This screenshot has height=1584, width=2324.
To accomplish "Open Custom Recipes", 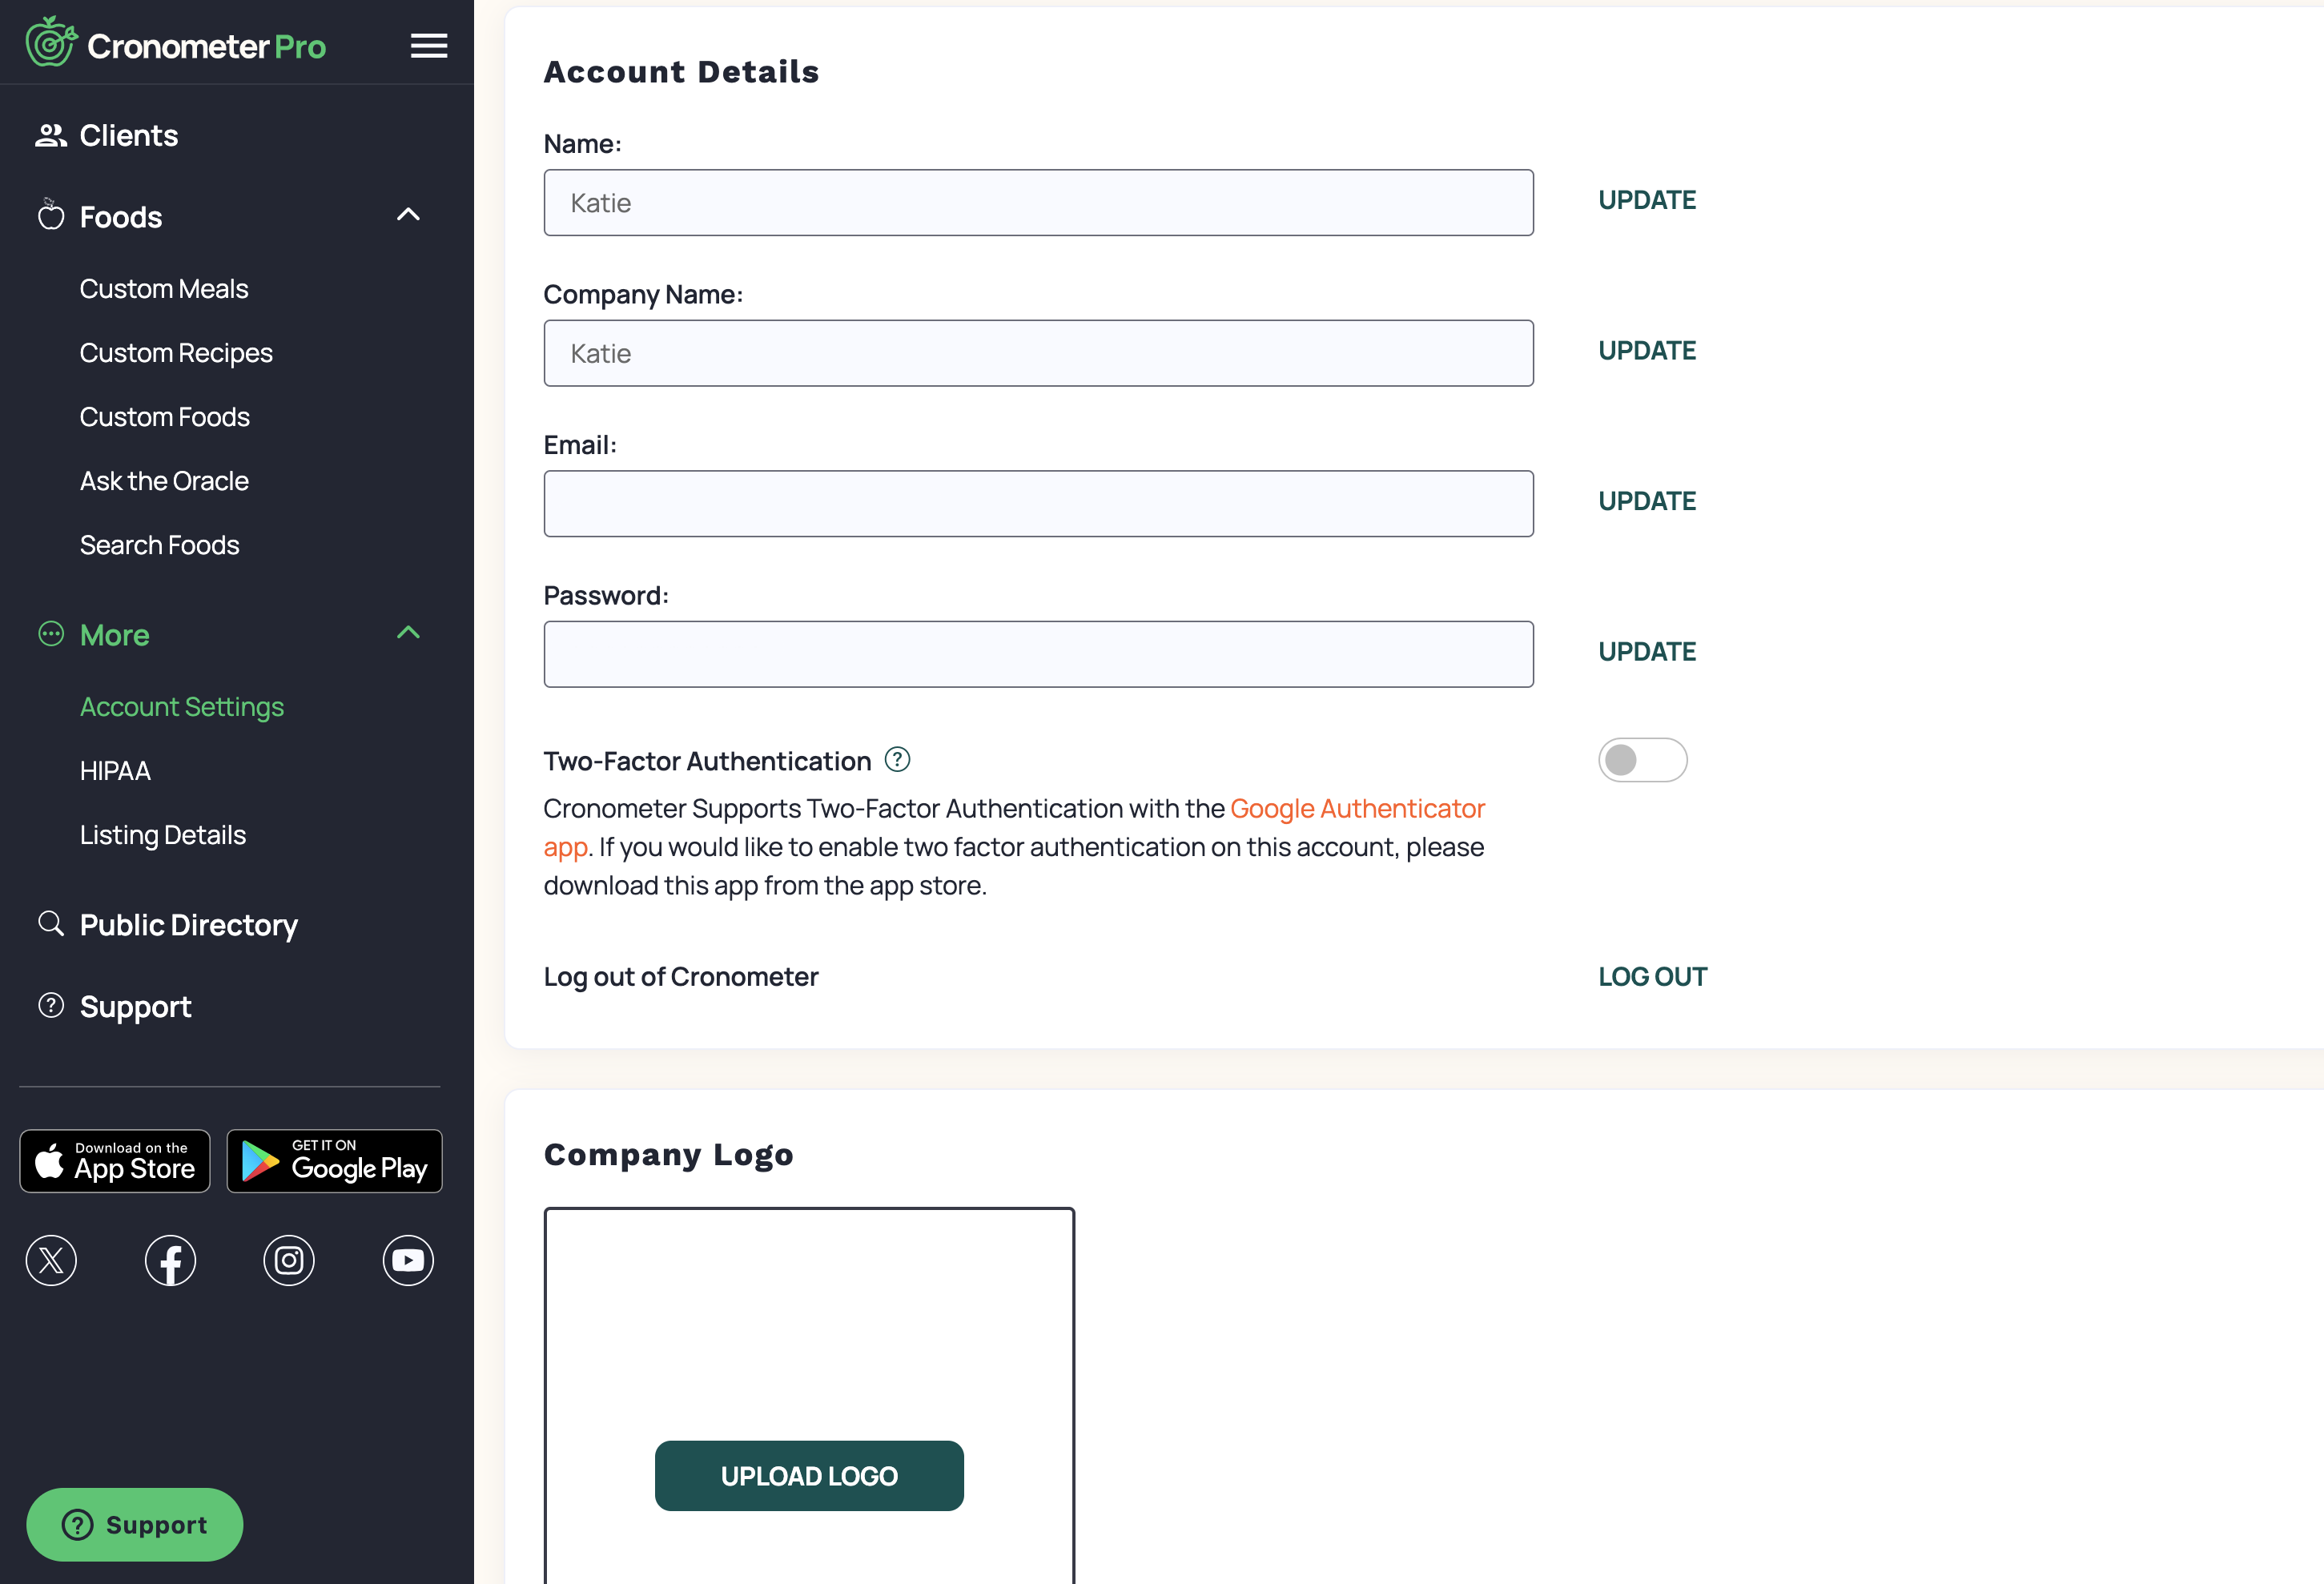I will [x=176, y=353].
